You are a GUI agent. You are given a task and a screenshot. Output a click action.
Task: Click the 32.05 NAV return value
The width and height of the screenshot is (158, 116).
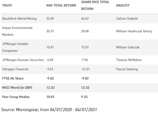[x=50, y=18]
